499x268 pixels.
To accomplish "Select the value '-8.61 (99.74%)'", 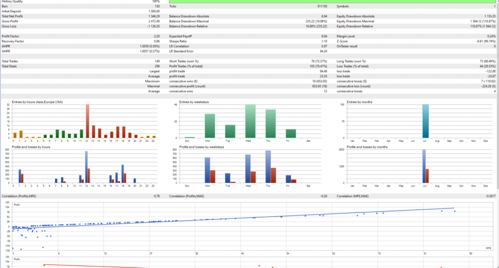I will click(x=485, y=41).
